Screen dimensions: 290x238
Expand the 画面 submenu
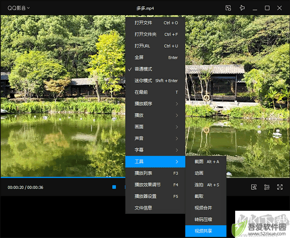155,127
